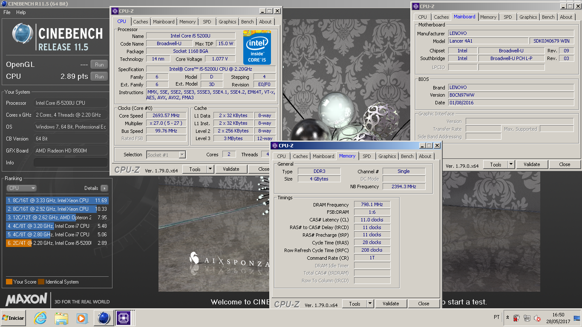Click Close in Mainboard window
This screenshot has width=582, height=327.
[565, 164]
